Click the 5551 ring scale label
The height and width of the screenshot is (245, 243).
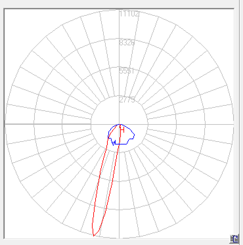tap(127, 71)
